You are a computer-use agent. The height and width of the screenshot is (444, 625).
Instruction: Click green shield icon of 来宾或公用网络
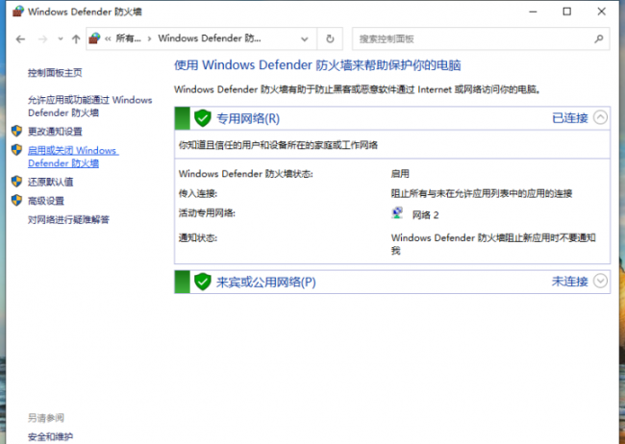pos(203,282)
